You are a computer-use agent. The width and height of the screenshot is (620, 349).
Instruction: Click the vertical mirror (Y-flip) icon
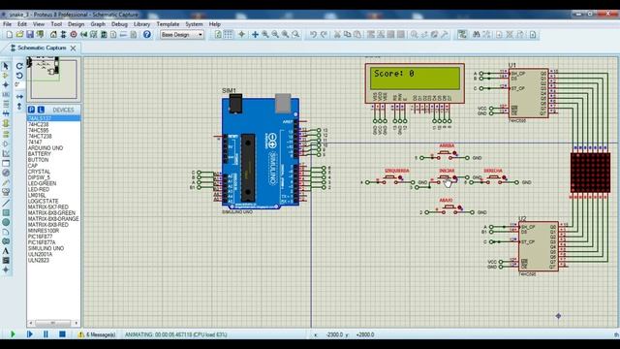19,107
